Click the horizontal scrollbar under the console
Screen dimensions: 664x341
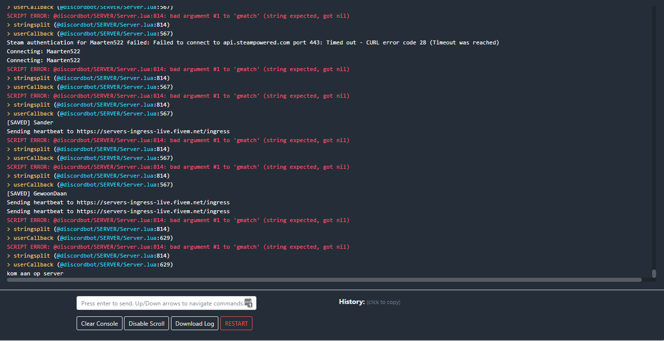click(x=324, y=280)
